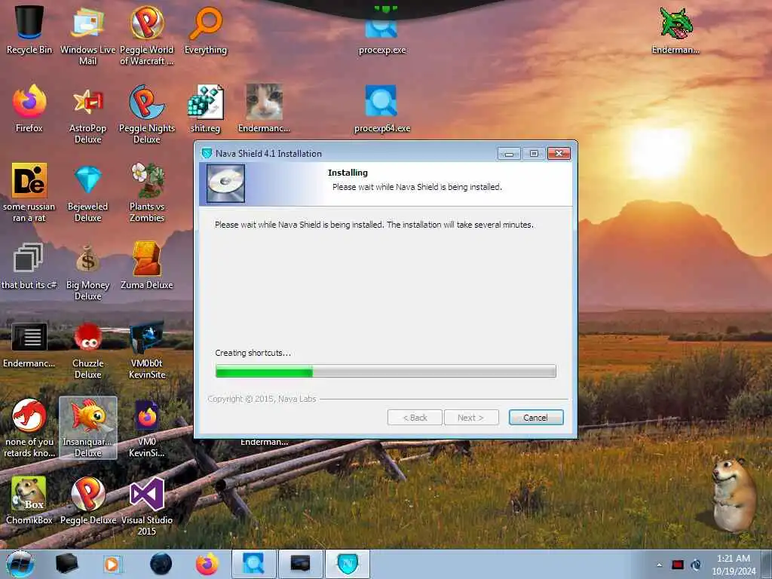Click the black box taskbar icon
772x579 pixels.
coord(66,564)
